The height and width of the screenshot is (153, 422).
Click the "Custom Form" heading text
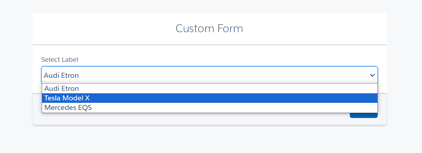tap(209, 29)
